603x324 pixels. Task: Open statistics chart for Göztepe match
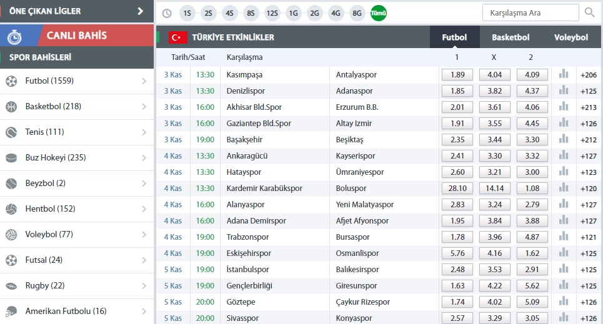point(564,301)
